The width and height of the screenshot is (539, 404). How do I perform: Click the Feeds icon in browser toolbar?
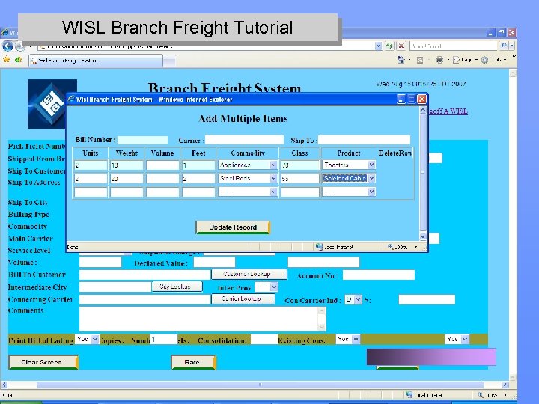coord(420,60)
